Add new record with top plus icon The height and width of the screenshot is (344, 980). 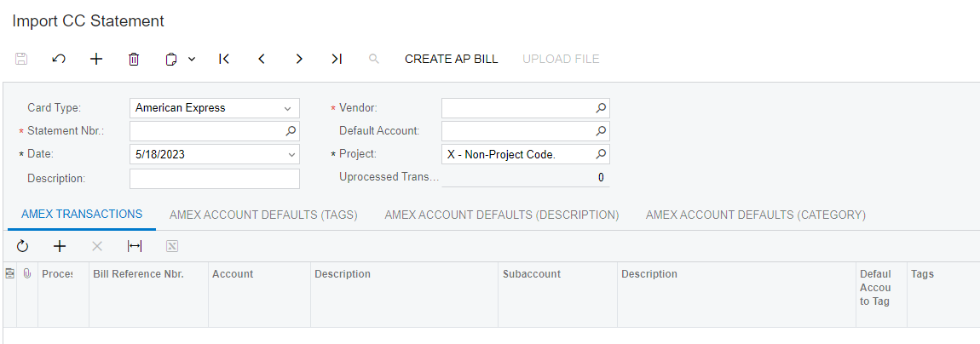point(96,59)
